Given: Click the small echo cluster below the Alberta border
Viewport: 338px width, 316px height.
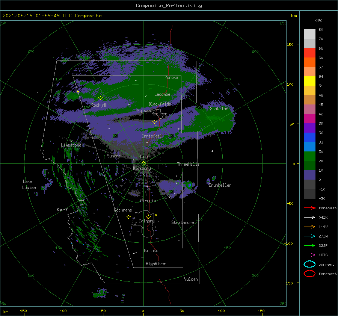Looking at the screenshot, I should pyautogui.click(x=100, y=293).
